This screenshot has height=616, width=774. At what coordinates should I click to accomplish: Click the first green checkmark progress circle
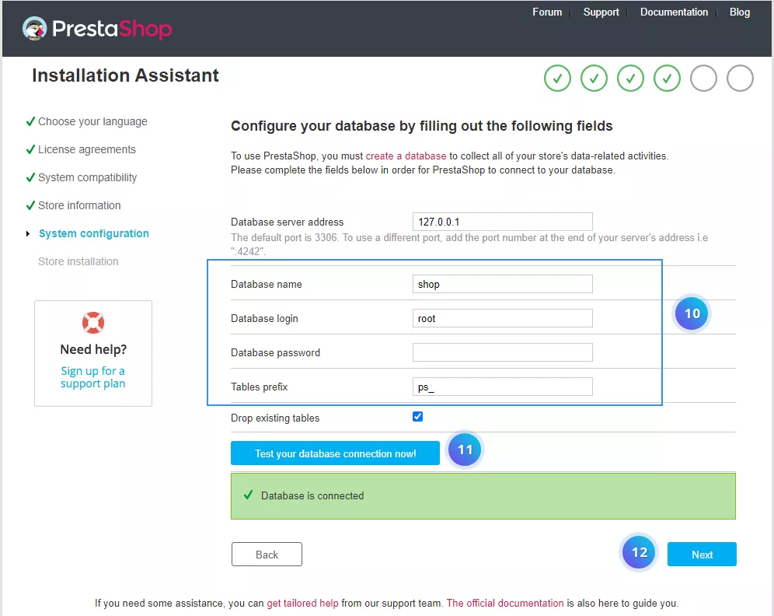[x=557, y=78]
